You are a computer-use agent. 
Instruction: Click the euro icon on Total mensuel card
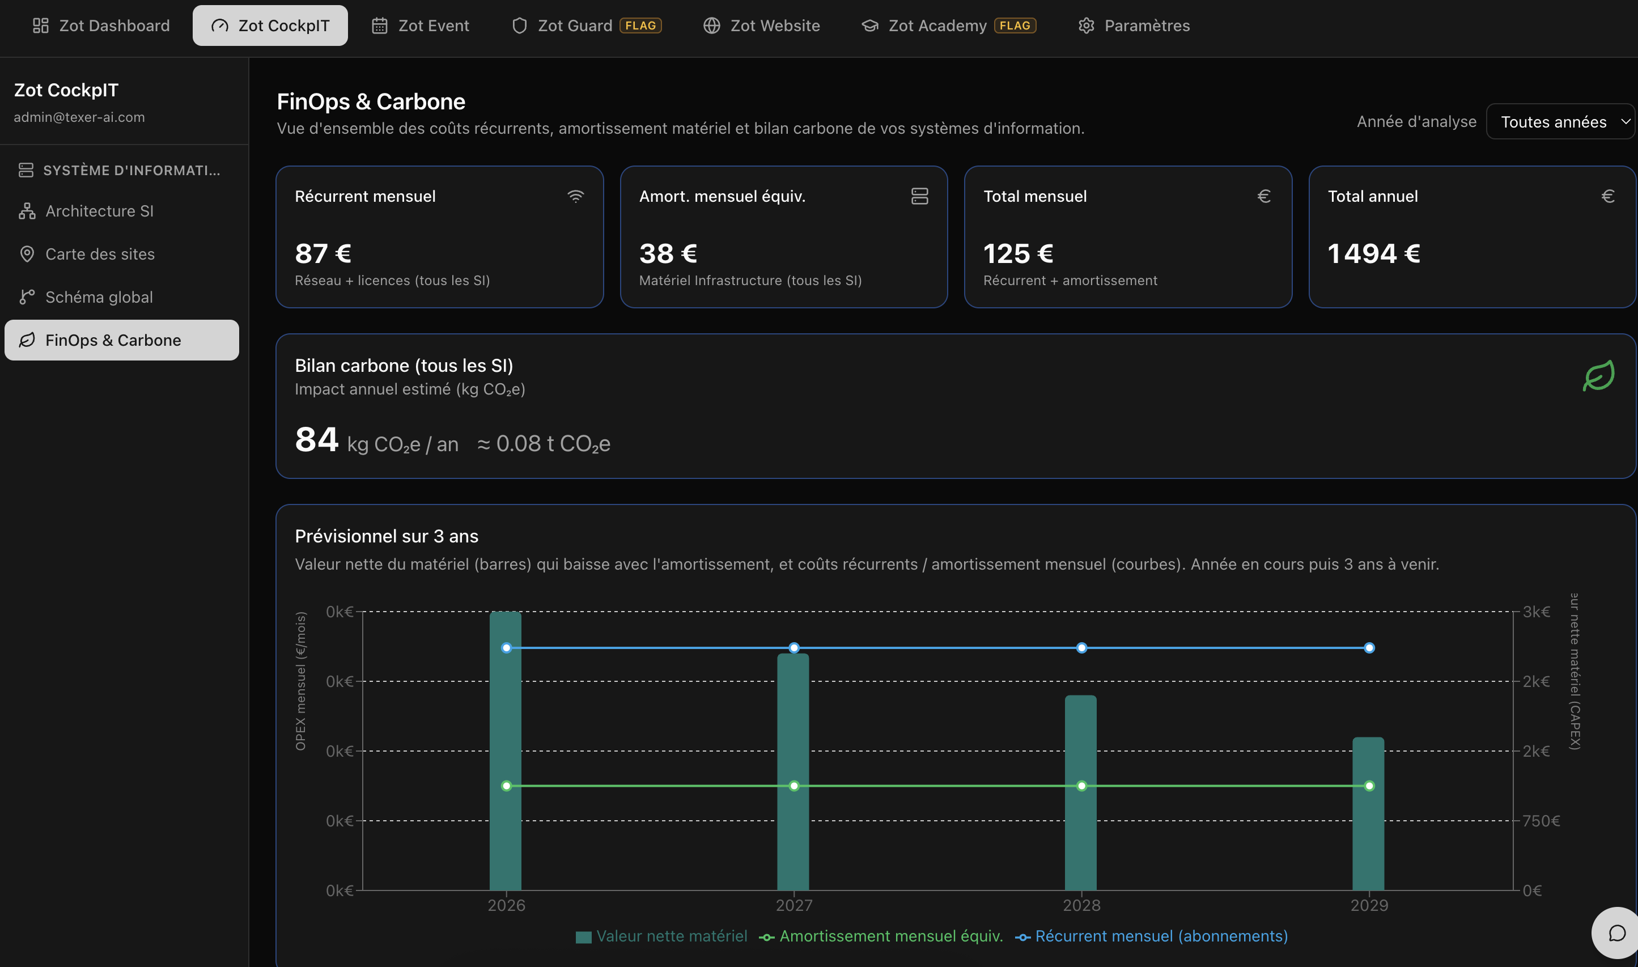(x=1264, y=196)
